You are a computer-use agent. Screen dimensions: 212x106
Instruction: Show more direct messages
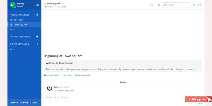pyautogui.click(x=13, y=49)
